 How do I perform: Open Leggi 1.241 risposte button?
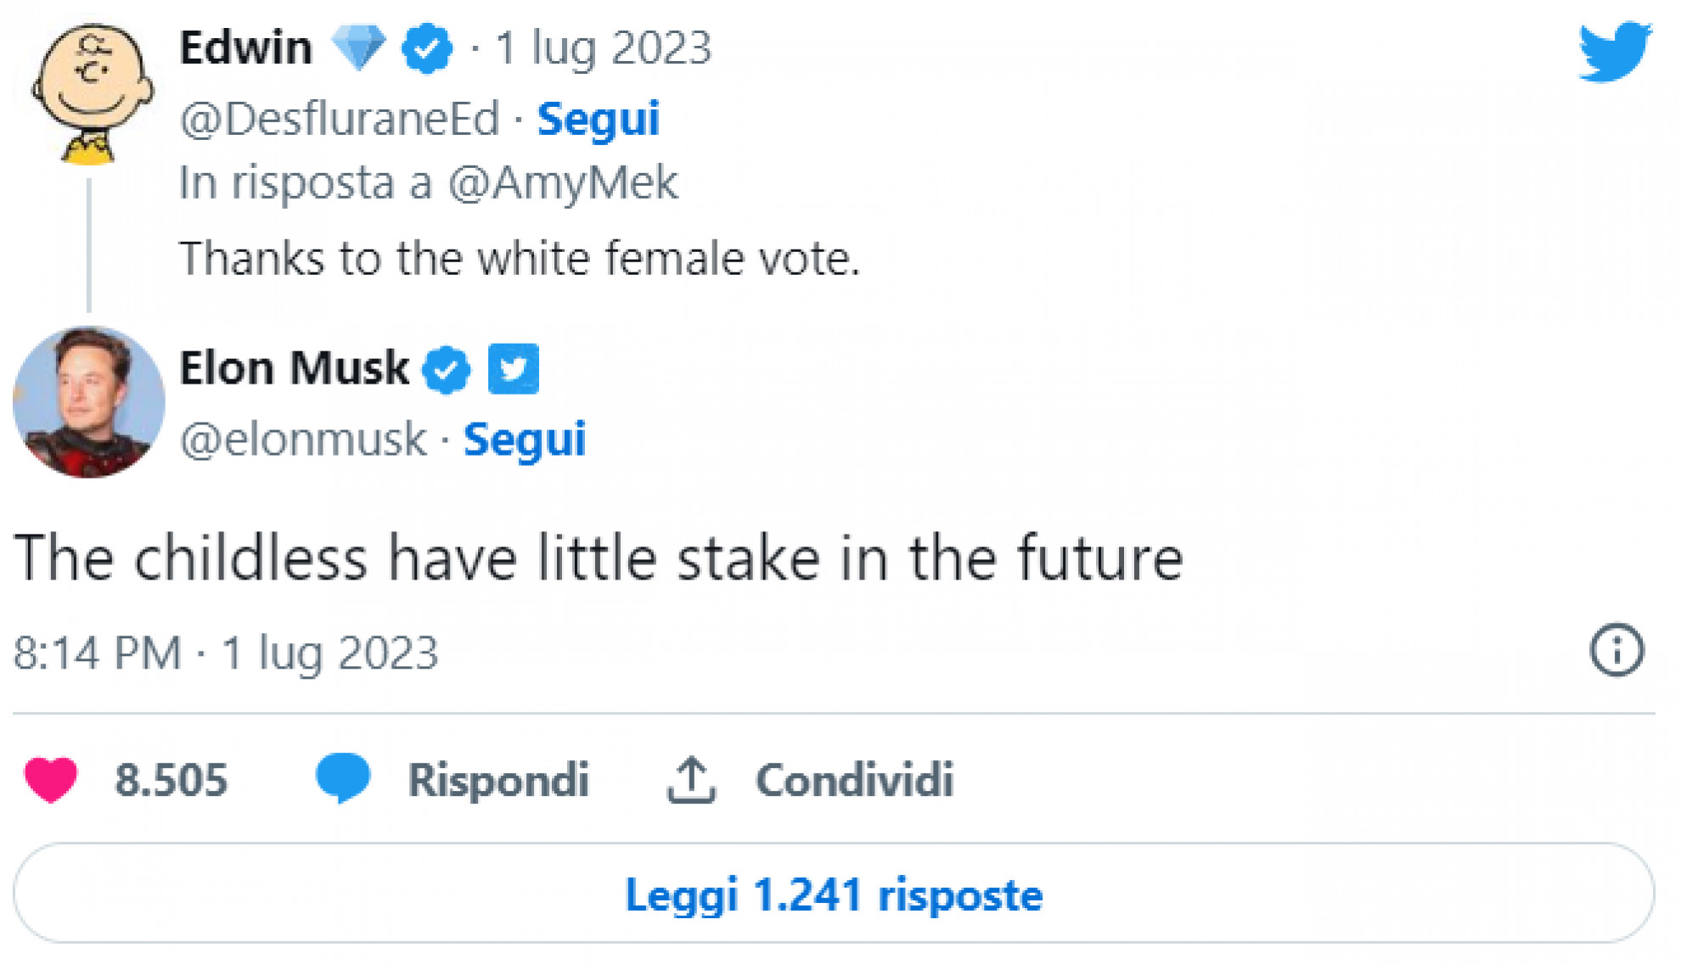point(833,894)
